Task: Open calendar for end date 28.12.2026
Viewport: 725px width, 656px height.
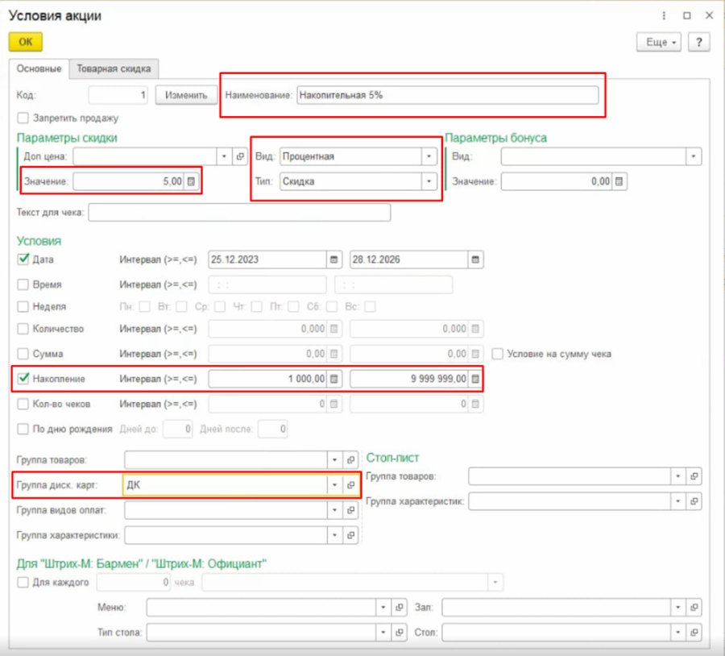Action: (x=475, y=259)
